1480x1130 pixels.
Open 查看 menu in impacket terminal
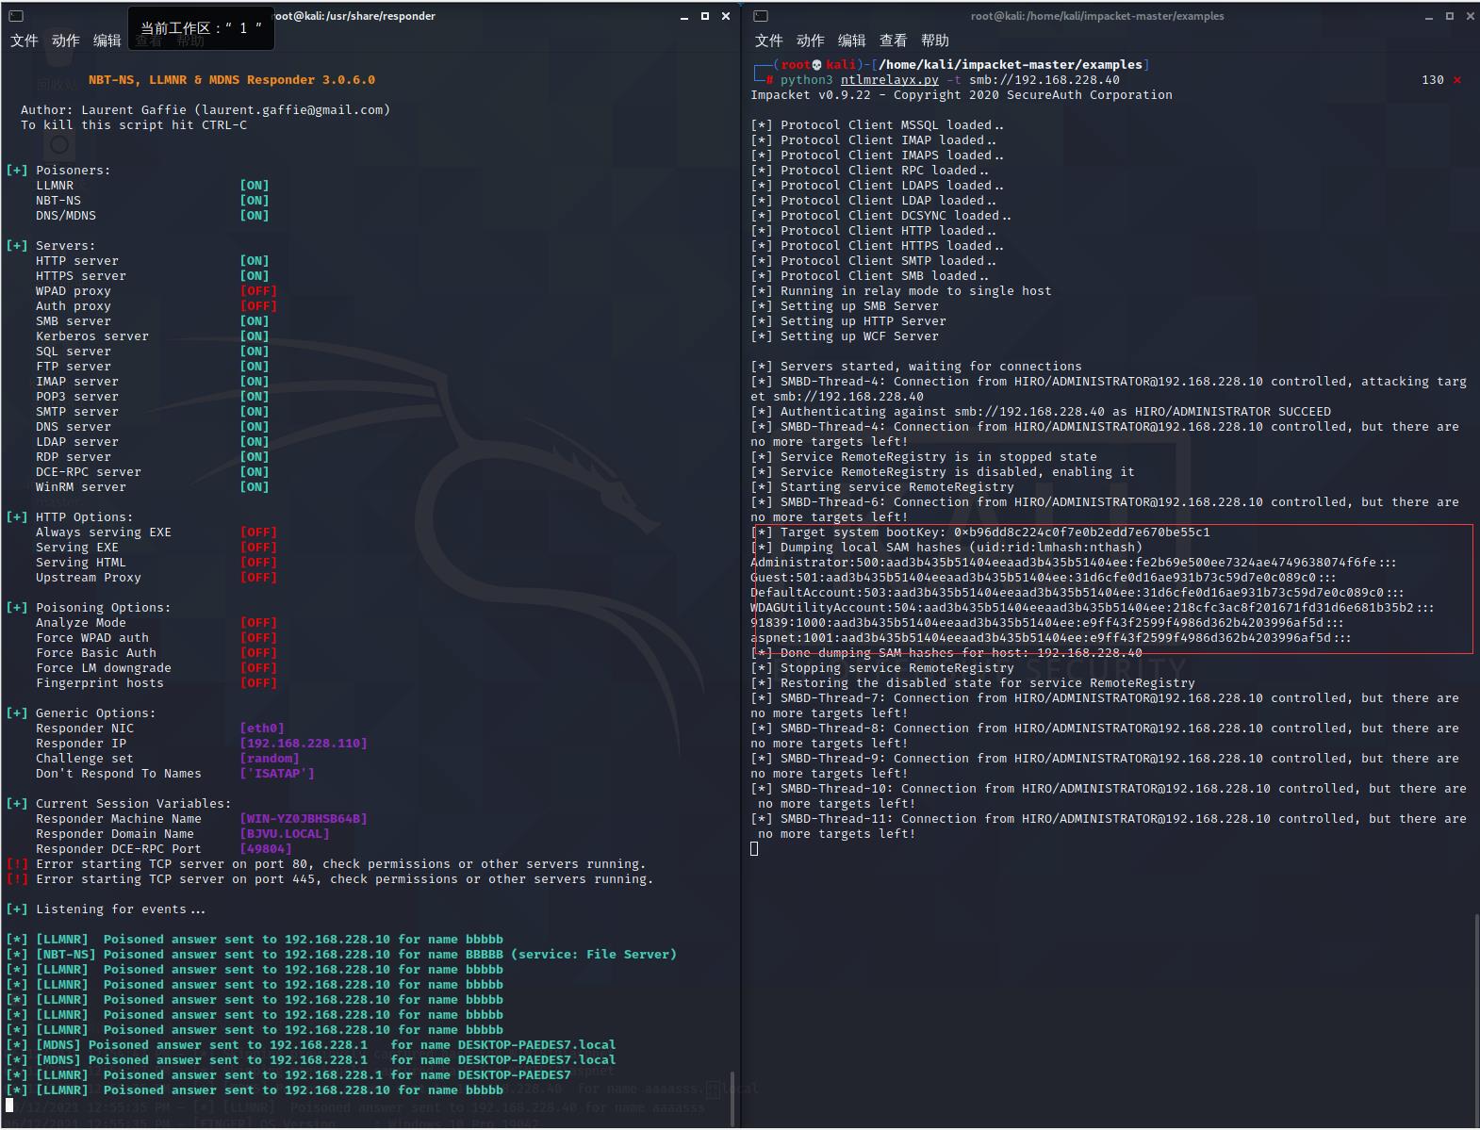coord(893,41)
